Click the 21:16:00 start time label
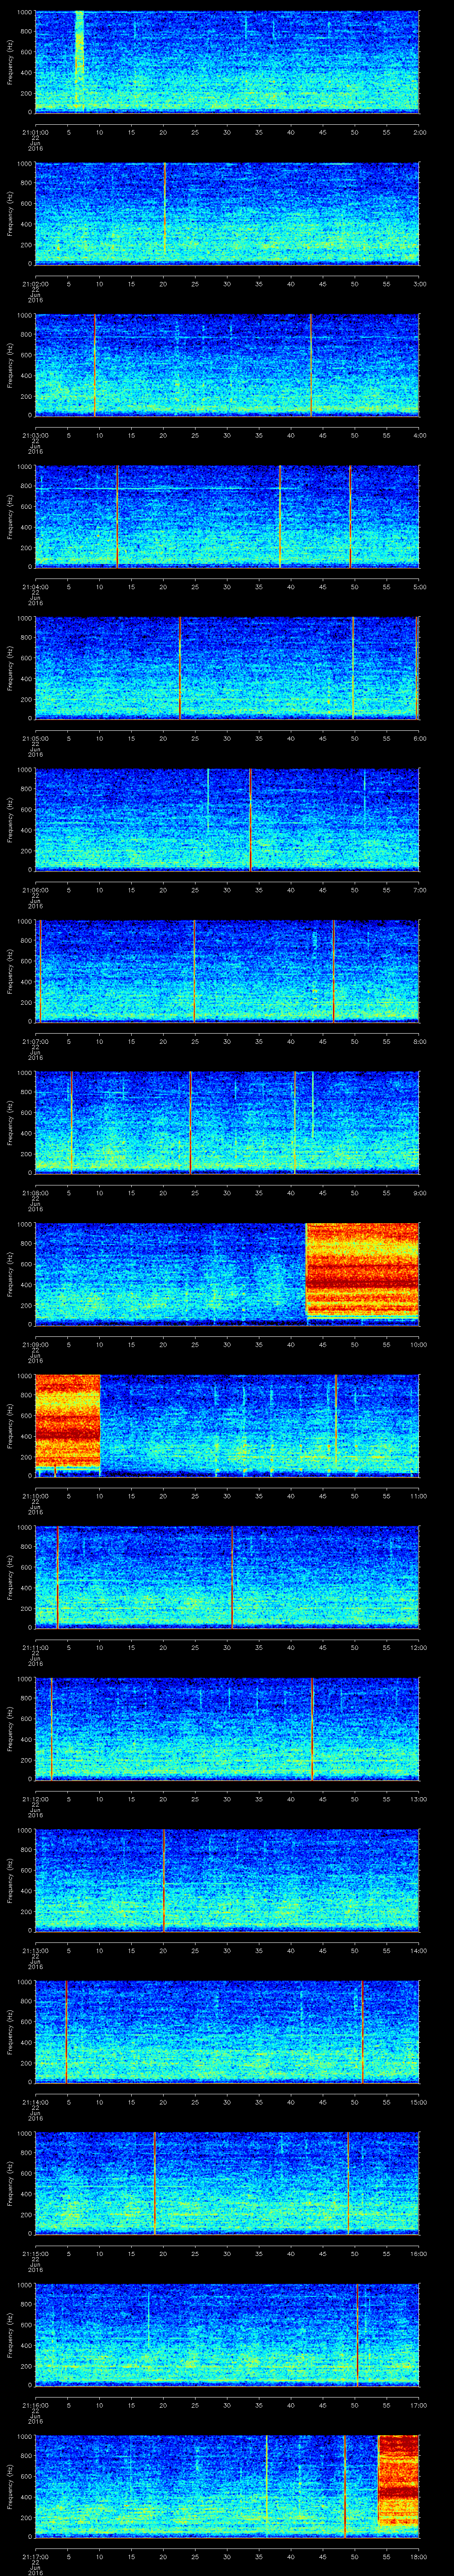Screen dimensions: 454x2576 pos(35,2405)
